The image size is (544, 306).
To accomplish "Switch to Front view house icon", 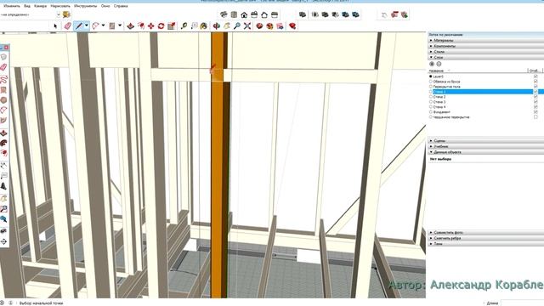I will [244, 14].
